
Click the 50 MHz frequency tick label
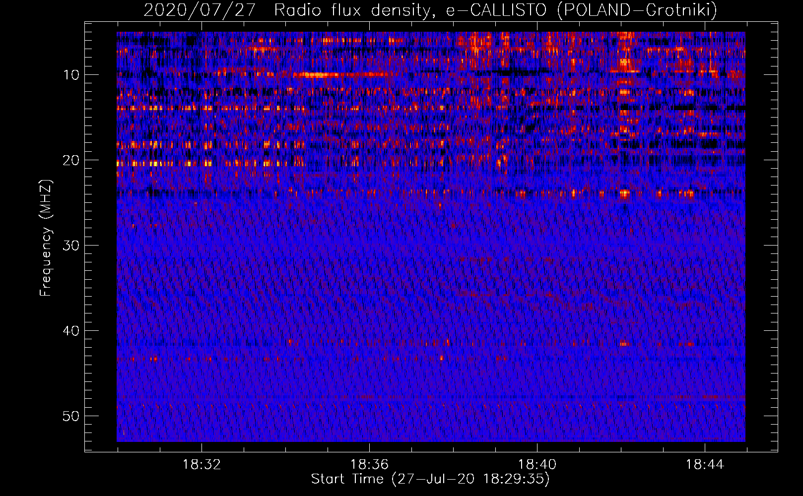(71, 416)
